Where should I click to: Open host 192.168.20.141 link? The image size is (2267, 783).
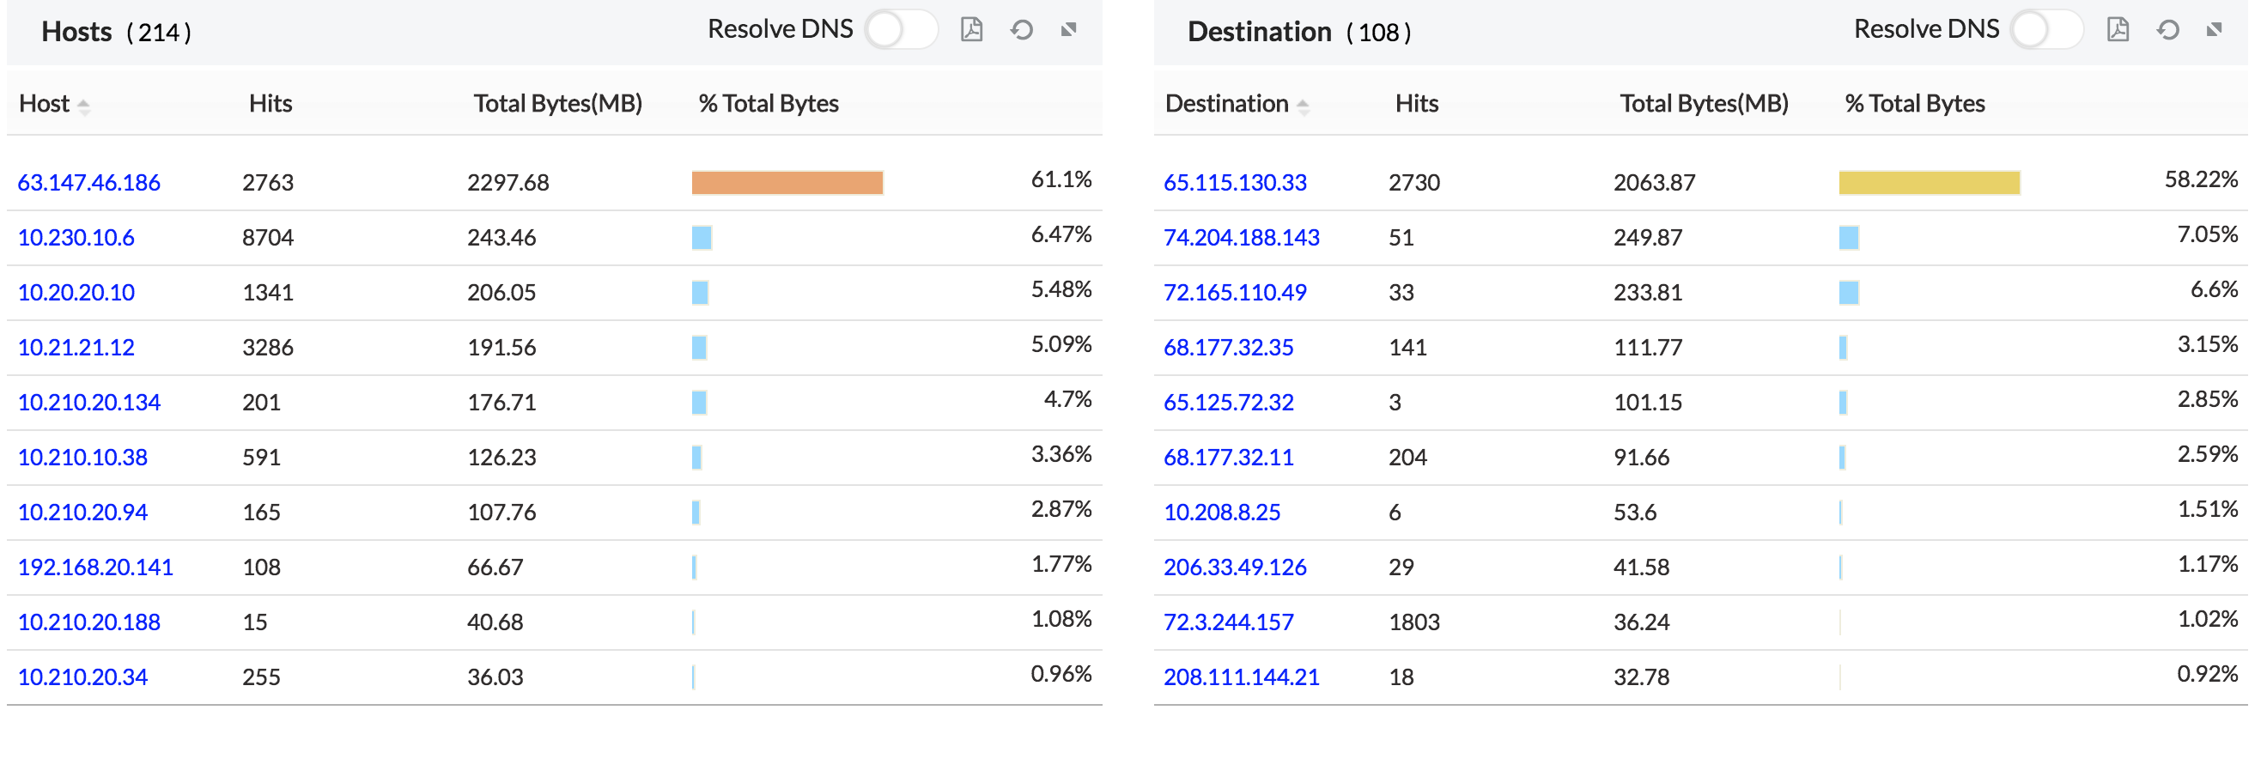pyautogui.click(x=95, y=568)
